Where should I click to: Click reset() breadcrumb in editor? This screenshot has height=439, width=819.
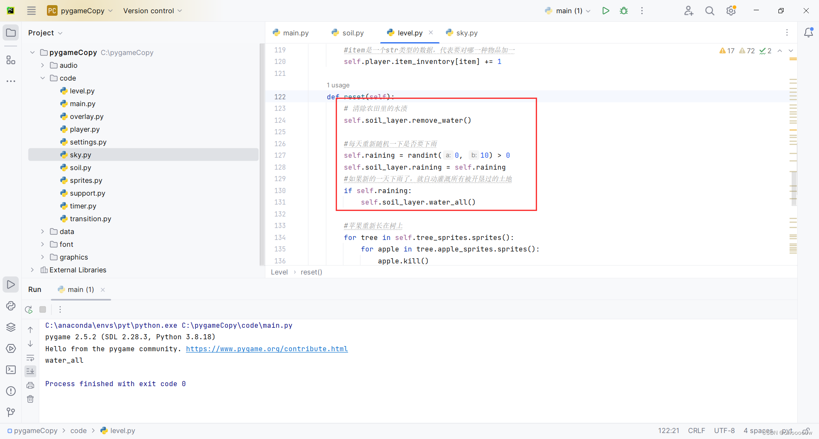[x=311, y=272]
